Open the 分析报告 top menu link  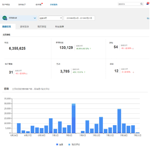[54, 4]
